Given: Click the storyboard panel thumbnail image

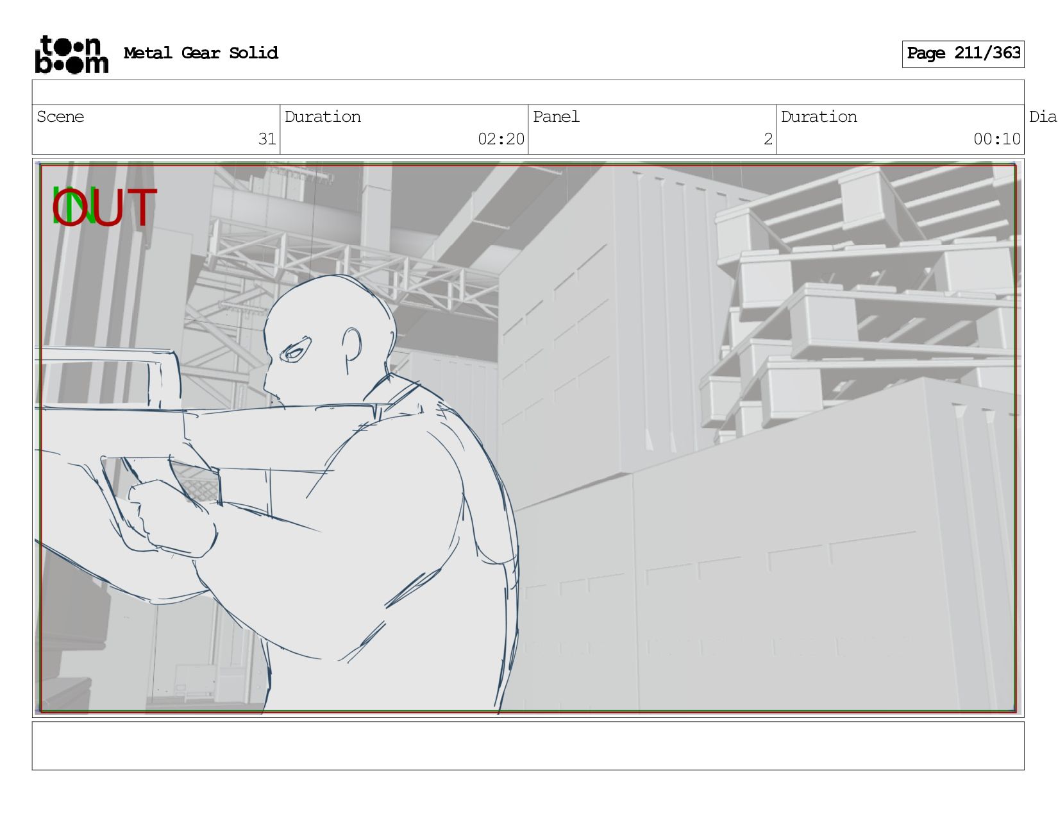Looking at the screenshot, I should click(x=528, y=438).
